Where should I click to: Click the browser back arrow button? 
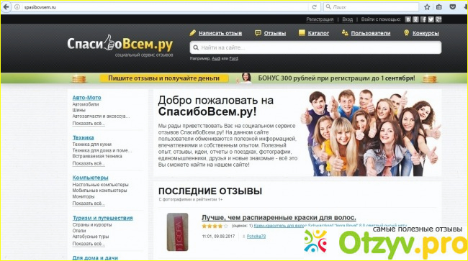[6, 7]
